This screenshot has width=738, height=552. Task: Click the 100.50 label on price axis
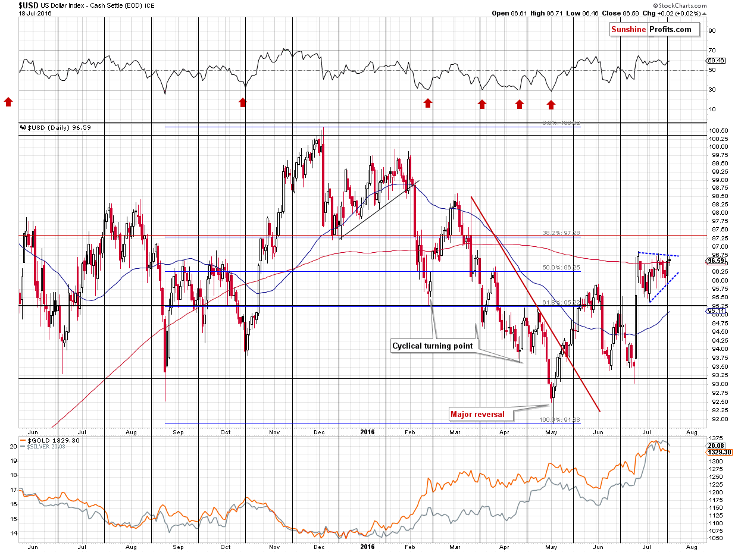[718, 130]
